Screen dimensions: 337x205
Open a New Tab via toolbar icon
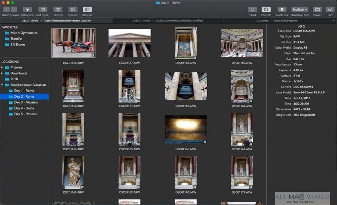(x=73, y=9)
